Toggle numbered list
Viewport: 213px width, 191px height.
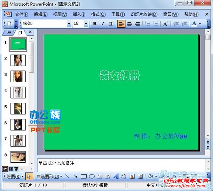148,24
